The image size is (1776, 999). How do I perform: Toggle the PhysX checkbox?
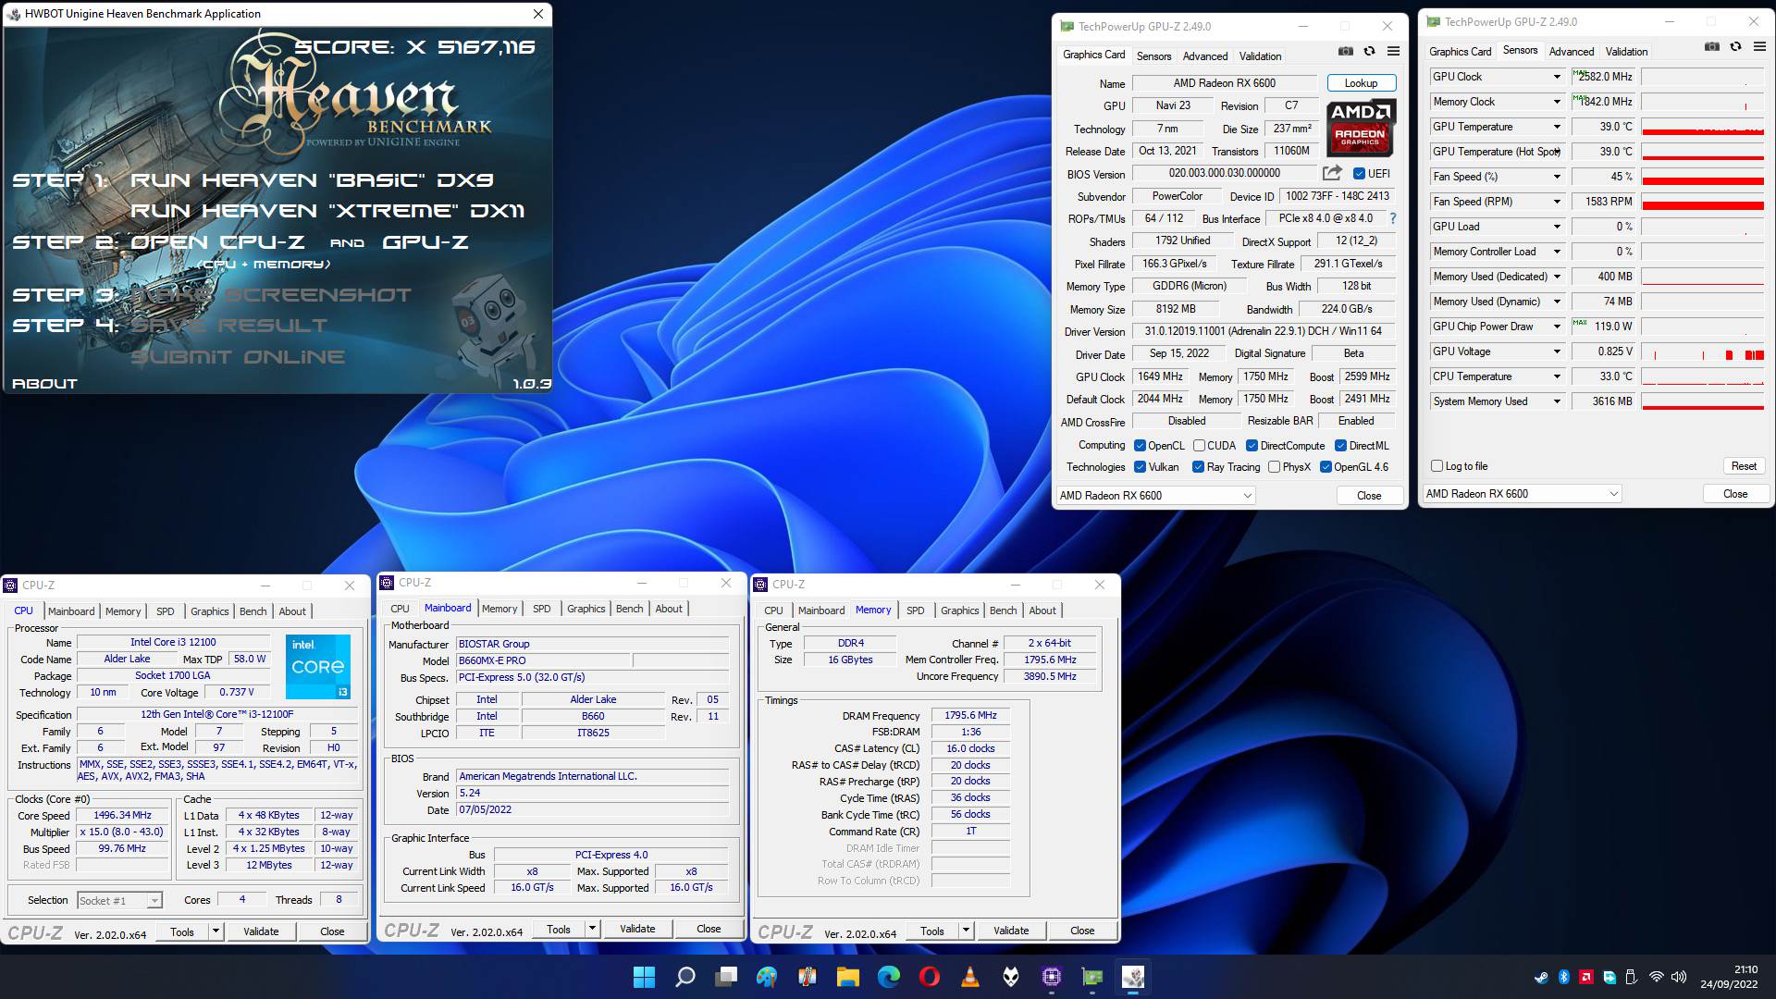tap(1274, 467)
